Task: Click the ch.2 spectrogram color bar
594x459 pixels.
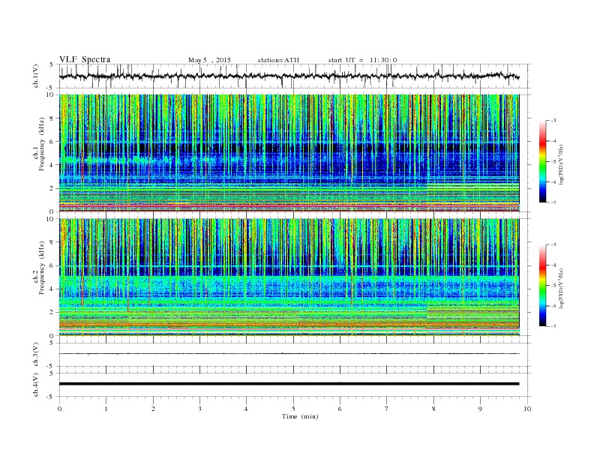Action: [x=542, y=286]
